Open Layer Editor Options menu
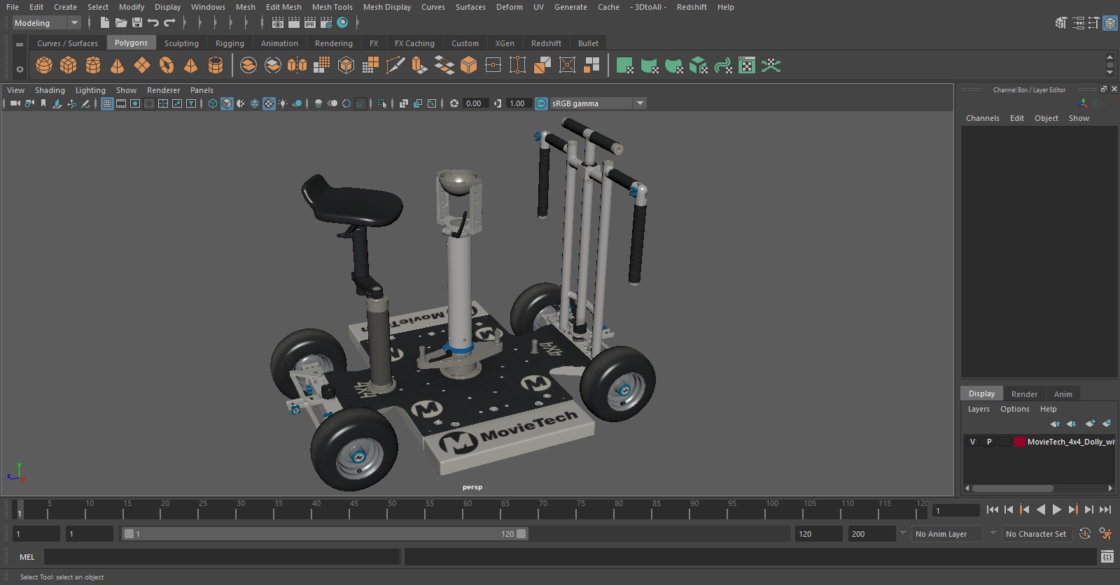 [x=1014, y=409]
